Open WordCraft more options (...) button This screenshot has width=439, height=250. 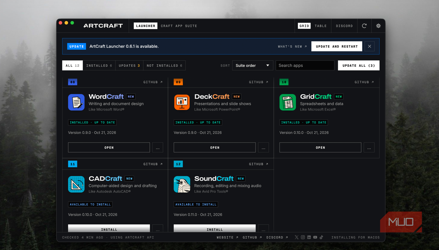coord(158,147)
